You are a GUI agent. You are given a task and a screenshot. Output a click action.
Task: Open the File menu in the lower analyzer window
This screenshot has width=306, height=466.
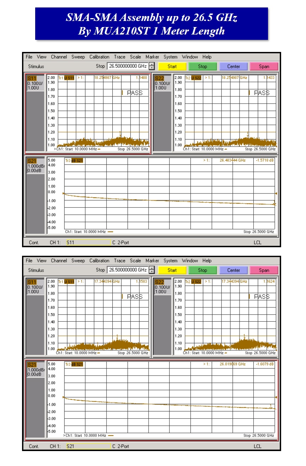coord(29,261)
